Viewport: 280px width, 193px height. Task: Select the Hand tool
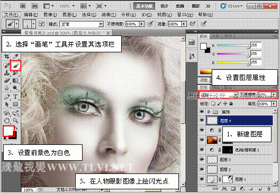pyautogui.click(x=7, y=121)
